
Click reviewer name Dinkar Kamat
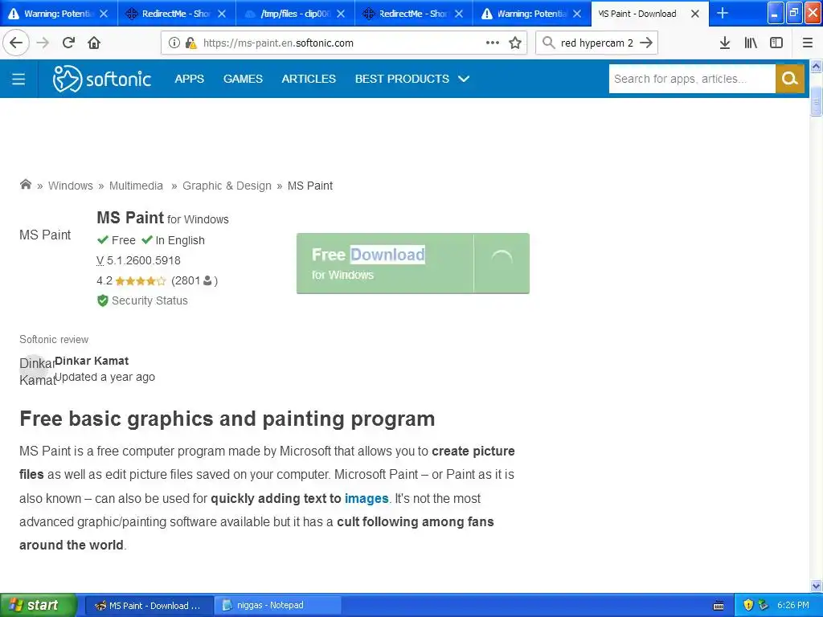[x=92, y=361]
